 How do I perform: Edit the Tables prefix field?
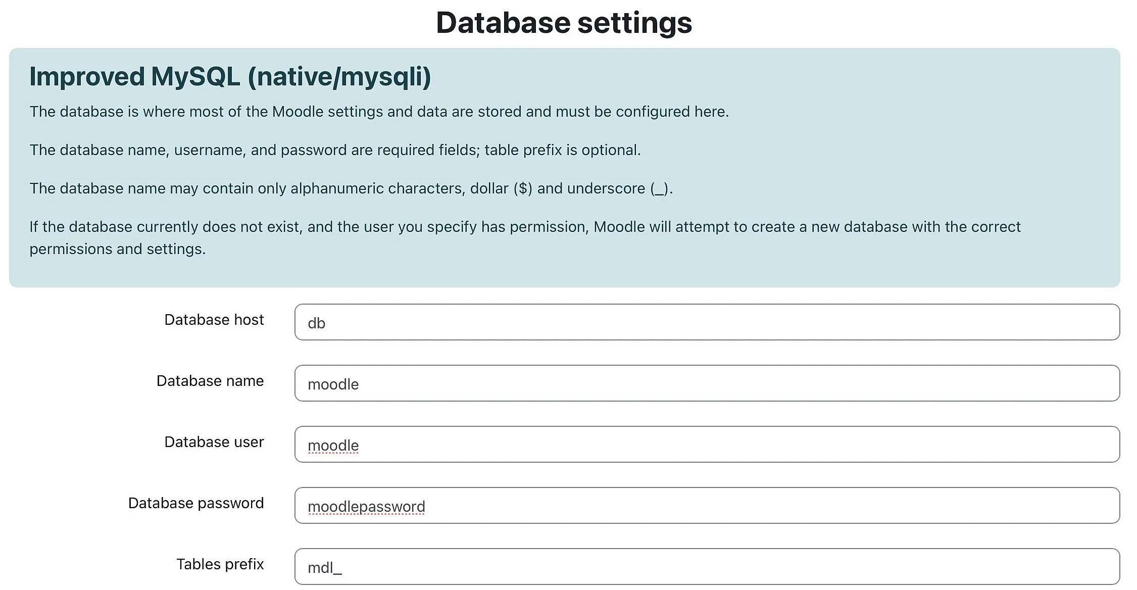tap(707, 566)
